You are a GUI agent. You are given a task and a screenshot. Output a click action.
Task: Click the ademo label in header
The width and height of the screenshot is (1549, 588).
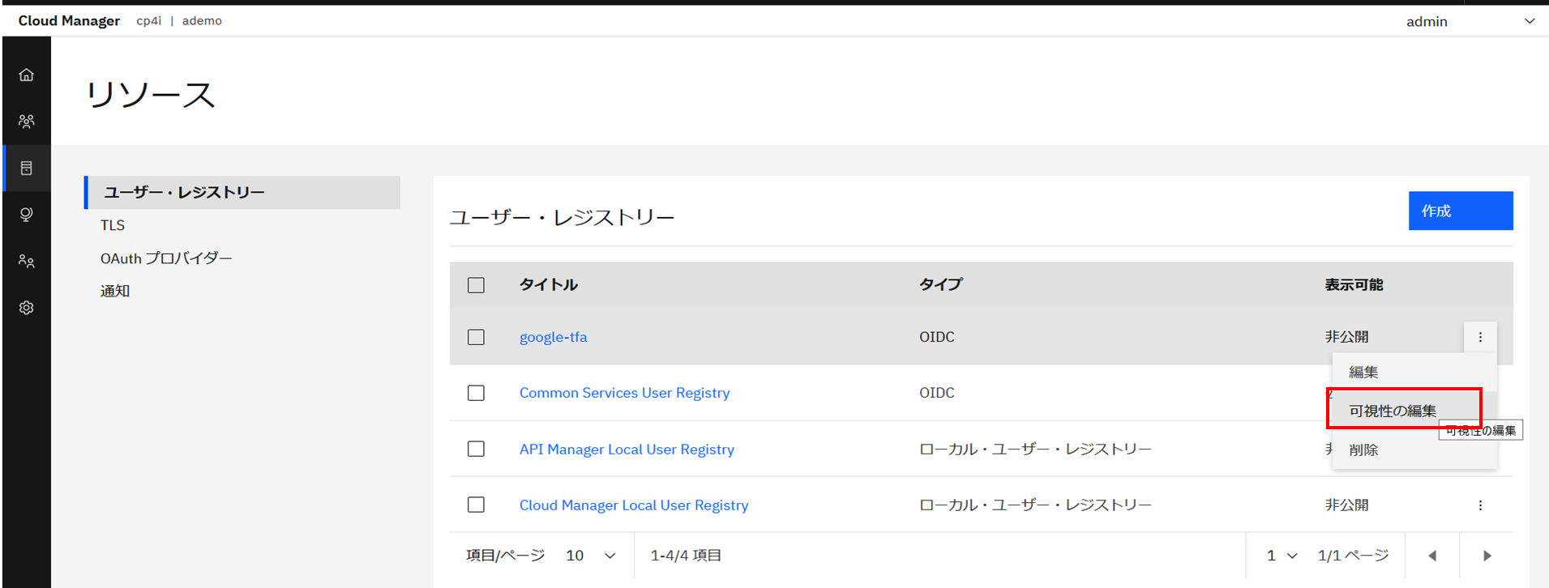point(202,21)
